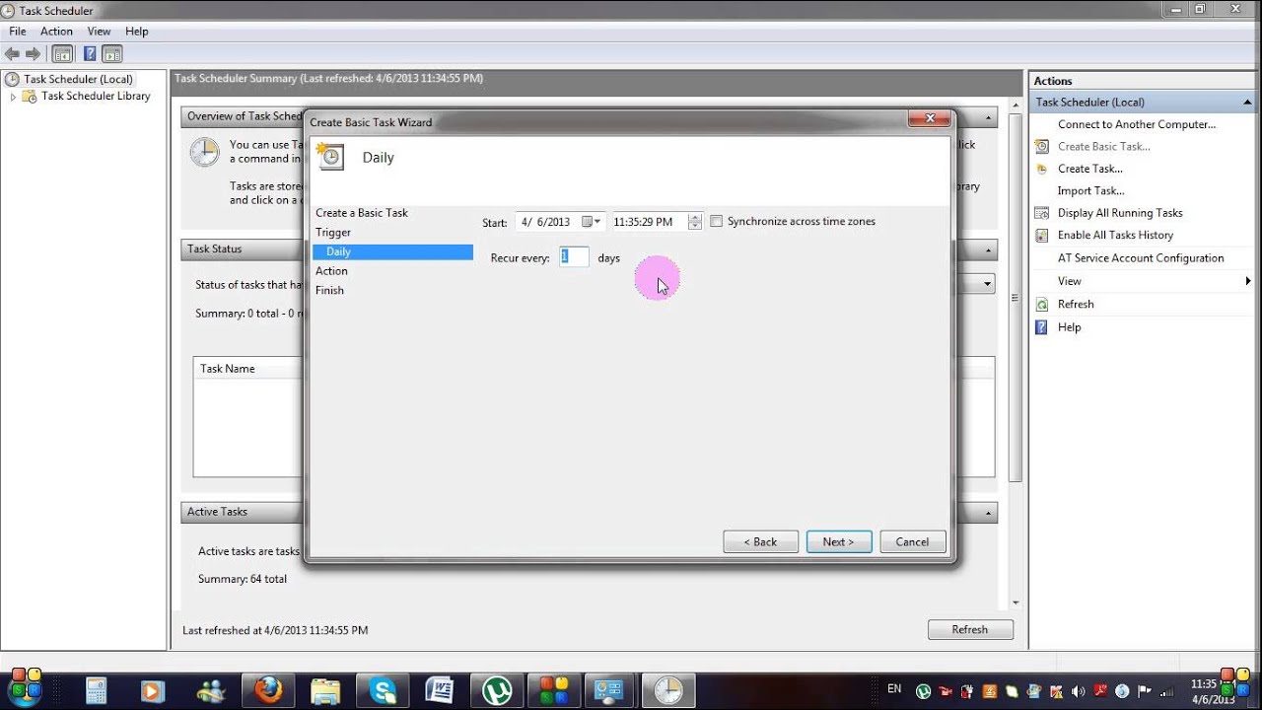Click Create Task... in Actions pane

[1089, 169]
